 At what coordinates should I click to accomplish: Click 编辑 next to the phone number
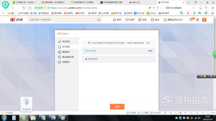150,51
